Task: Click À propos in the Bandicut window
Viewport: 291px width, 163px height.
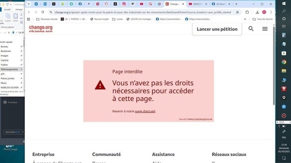Action: [11, 102]
